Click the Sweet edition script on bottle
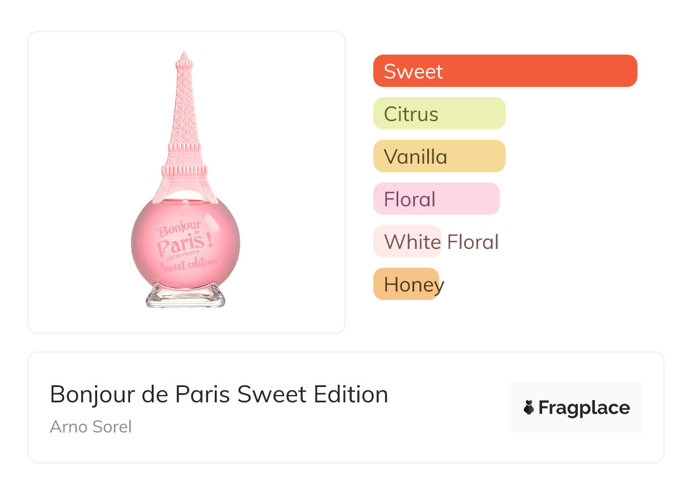This screenshot has height=491, width=692. 189,265
